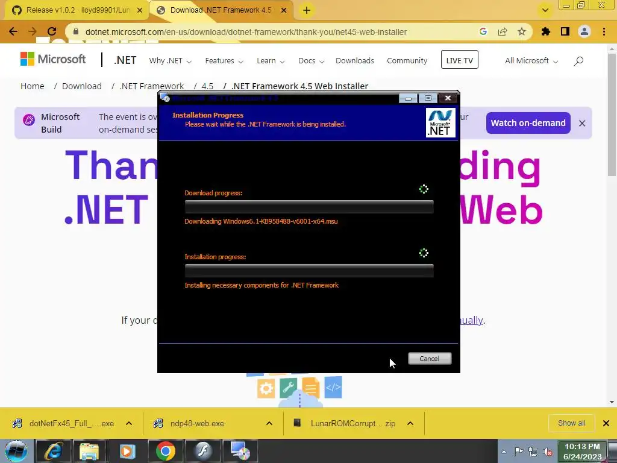
Task: Go to Home breadcrumb
Action: coord(33,86)
